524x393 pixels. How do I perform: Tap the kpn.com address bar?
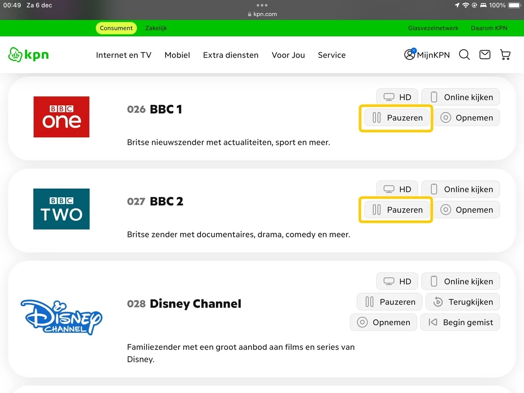click(x=262, y=14)
